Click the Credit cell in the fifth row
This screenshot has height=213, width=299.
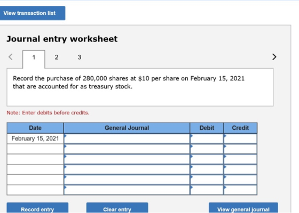click(x=240, y=179)
